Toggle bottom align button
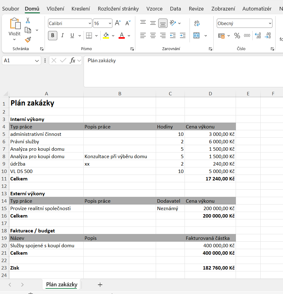283x294 pixels. [163, 23]
